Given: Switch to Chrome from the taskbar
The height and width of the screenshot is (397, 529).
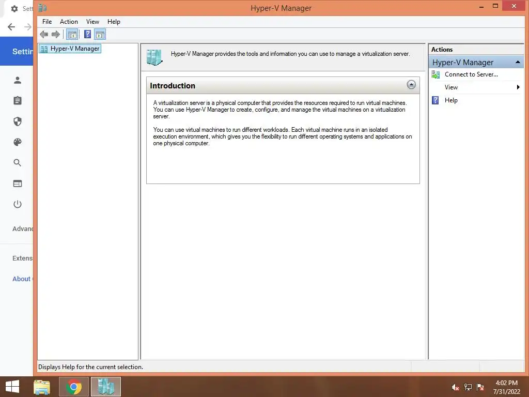Looking at the screenshot, I should 74,387.
